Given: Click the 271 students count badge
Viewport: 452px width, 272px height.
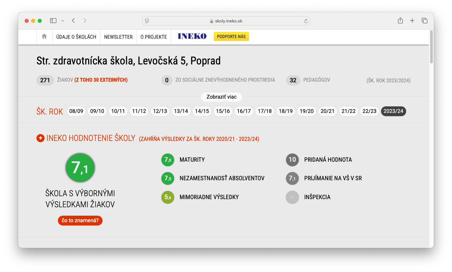Looking at the screenshot, I should pyautogui.click(x=45, y=80).
